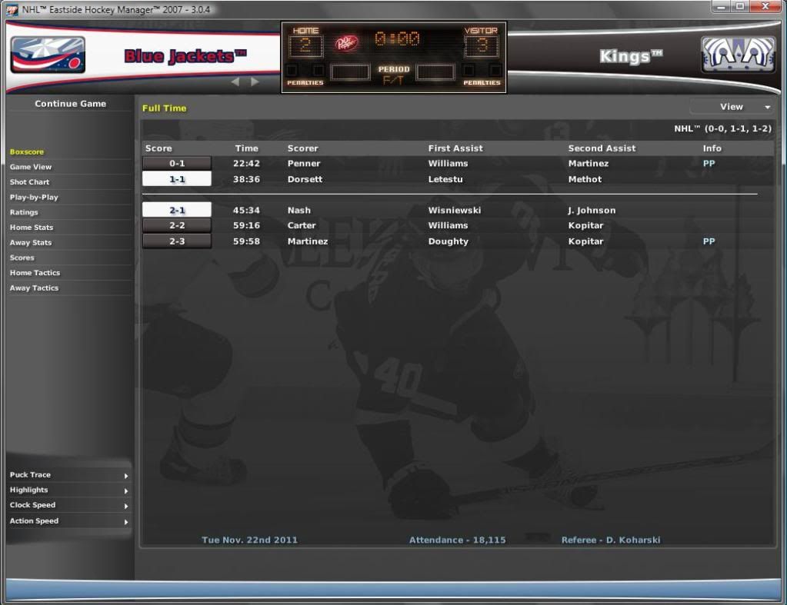Image resolution: width=787 pixels, height=605 pixels.
Task: Open Home Stats
Action: pos(32,228)
